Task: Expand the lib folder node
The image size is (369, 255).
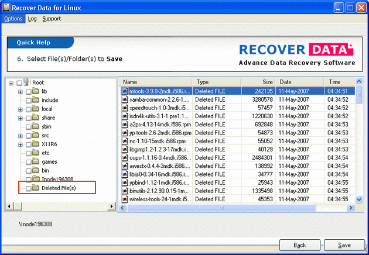Action: point(20,92)
